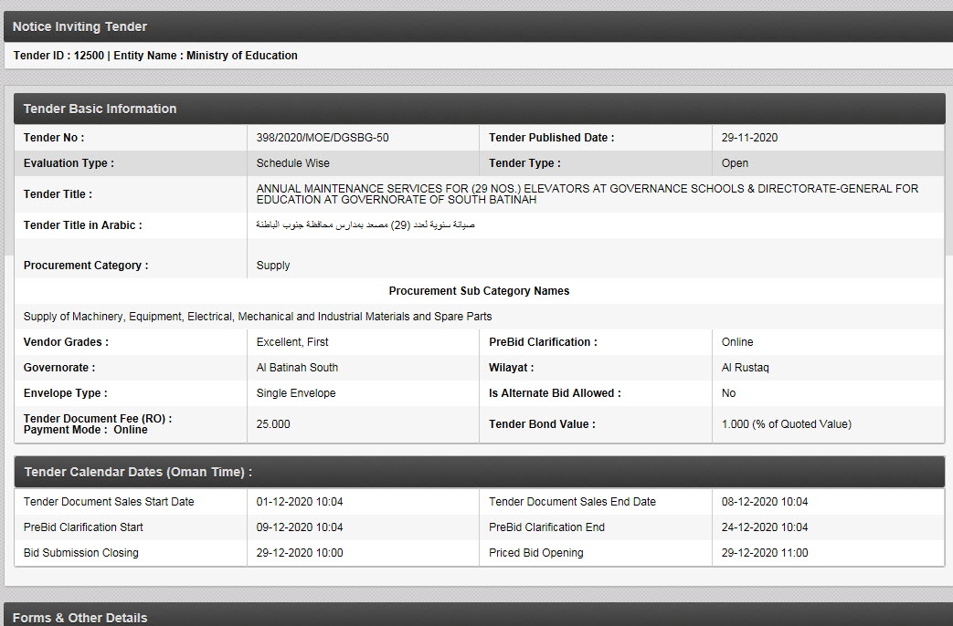Click the Vendor Grades value Excellent, First
The image size is (953, 626).
292,342
